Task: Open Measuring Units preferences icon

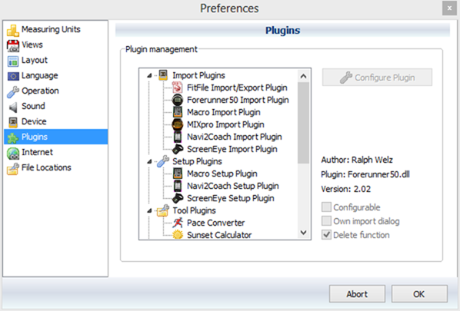Action: (13, 30)
